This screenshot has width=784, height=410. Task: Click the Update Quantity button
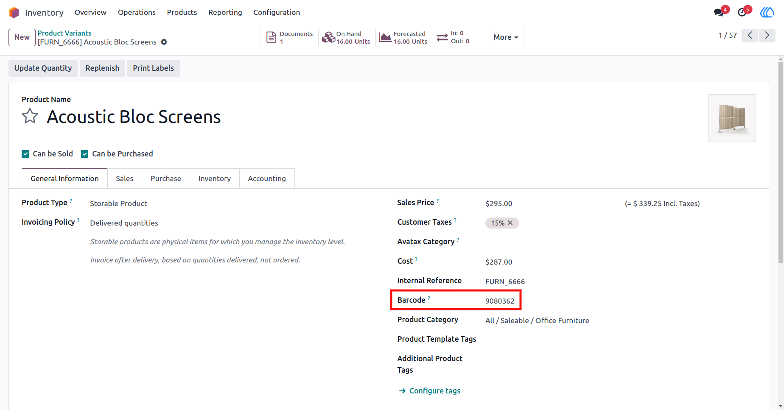[43, 68]
